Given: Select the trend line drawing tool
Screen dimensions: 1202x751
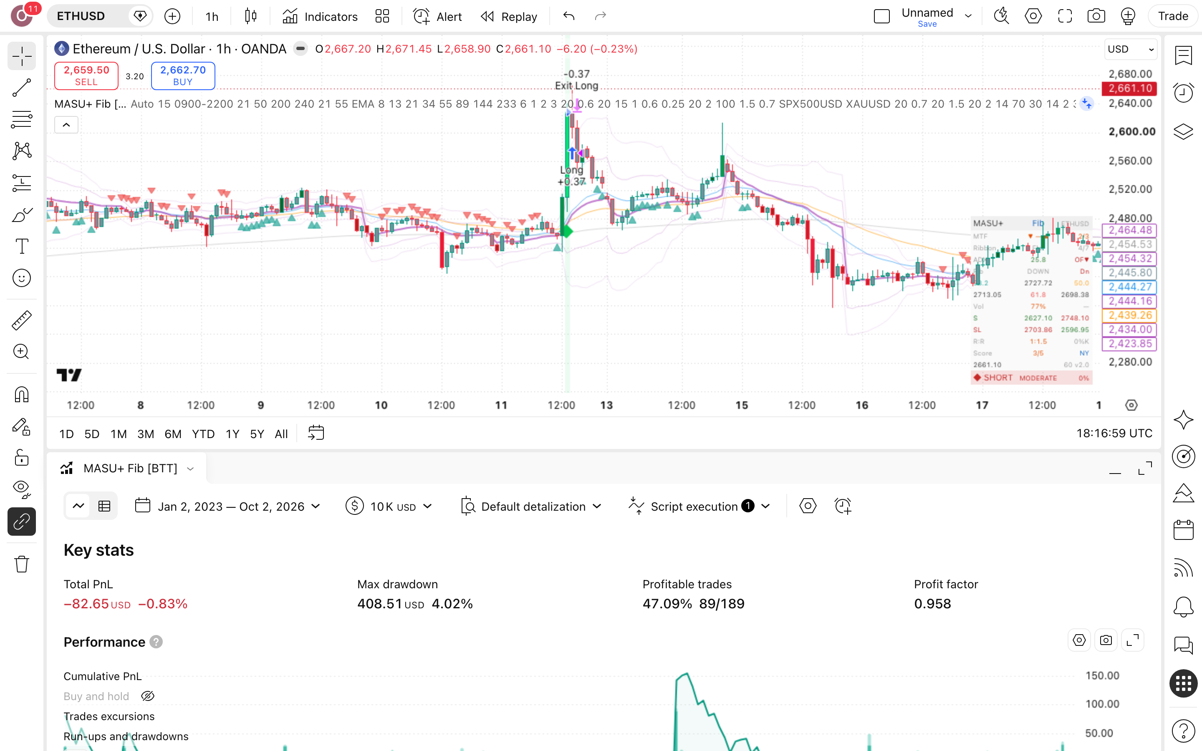Looking at the screenshot, I should click(x=22, y=88).
